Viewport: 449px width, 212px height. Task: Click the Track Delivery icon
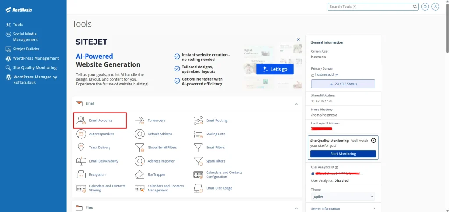coord(81,147)
